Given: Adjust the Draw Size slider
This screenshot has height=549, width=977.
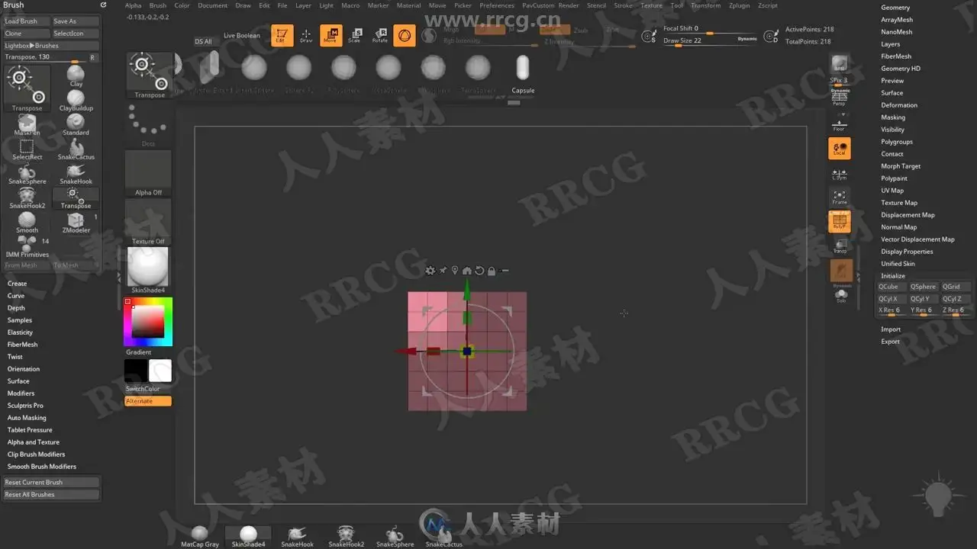Looking at the screenshot, I should click(710, 41).
